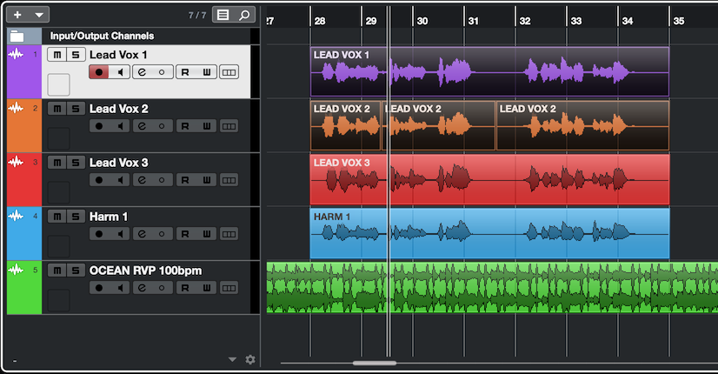Image resolution: width=718 pixels, height=374 pixels.
Task: Click the Input/Output Channels folder icon
Action: click(17, 37)
